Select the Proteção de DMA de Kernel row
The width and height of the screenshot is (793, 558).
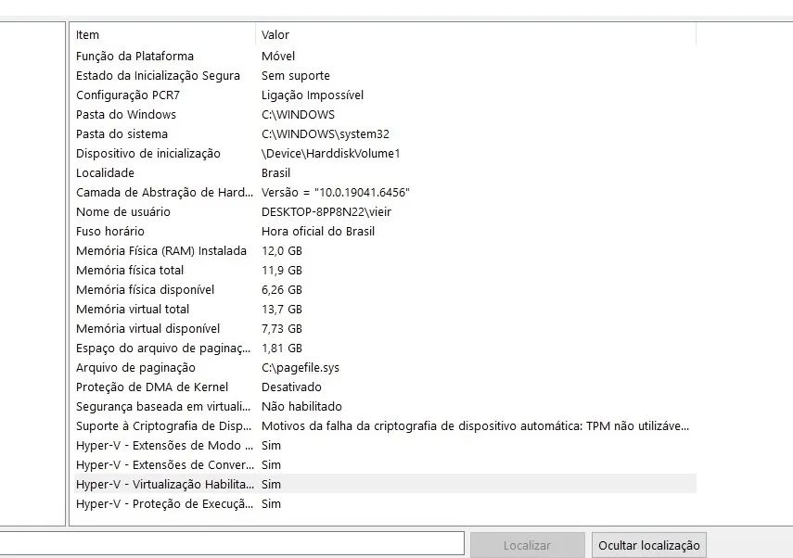point(385,387)
